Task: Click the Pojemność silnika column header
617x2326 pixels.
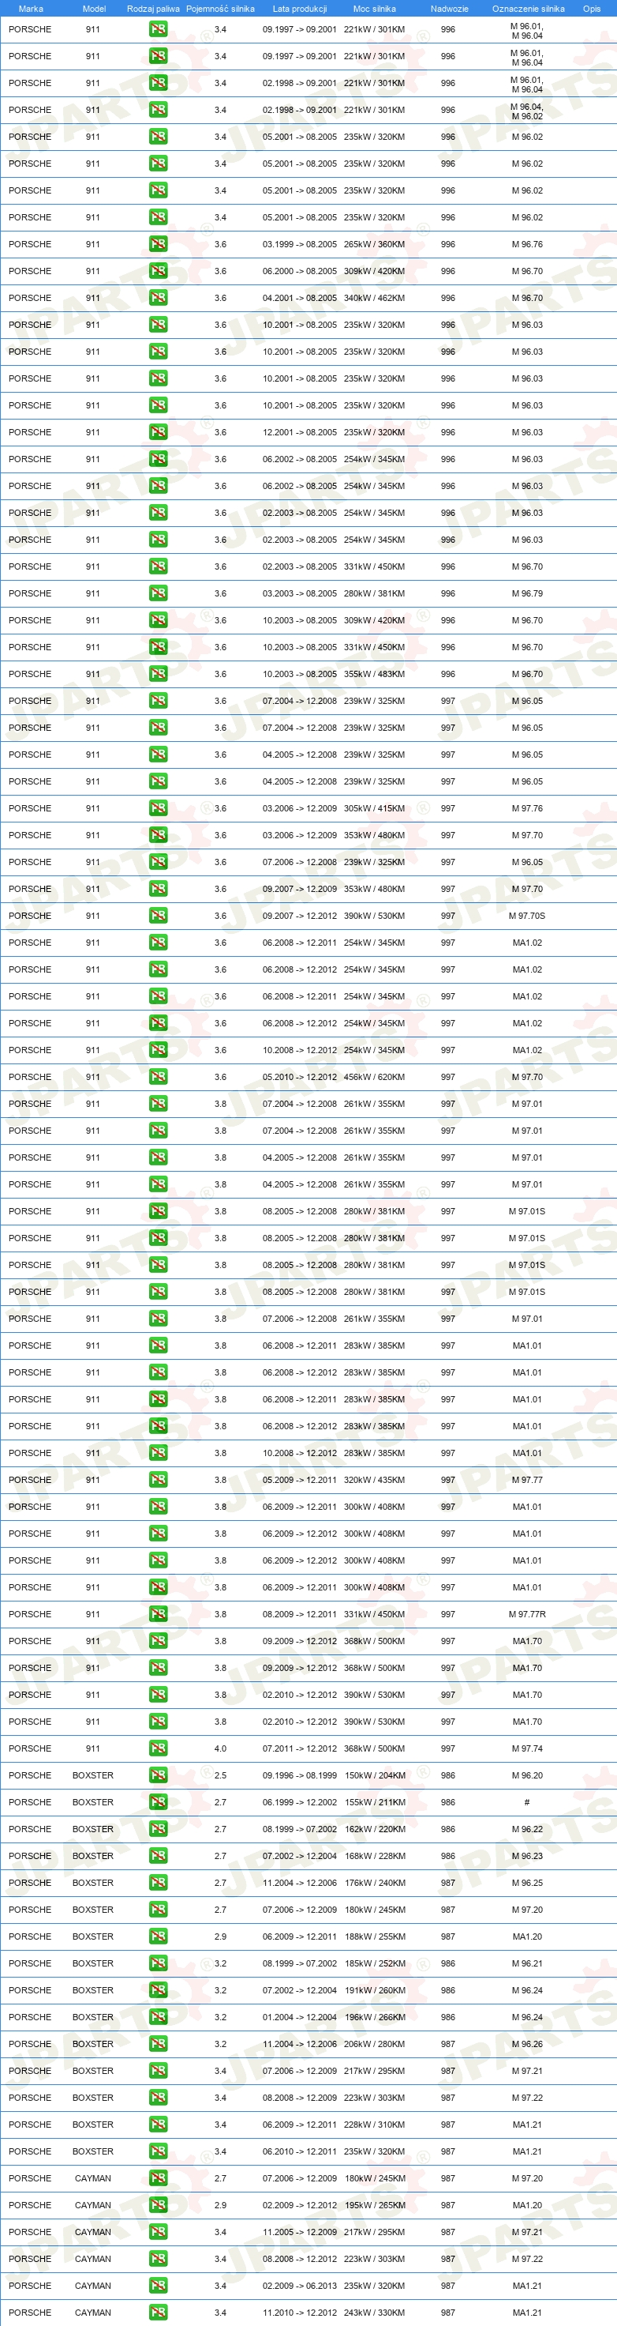Action: tap(220, 9)
